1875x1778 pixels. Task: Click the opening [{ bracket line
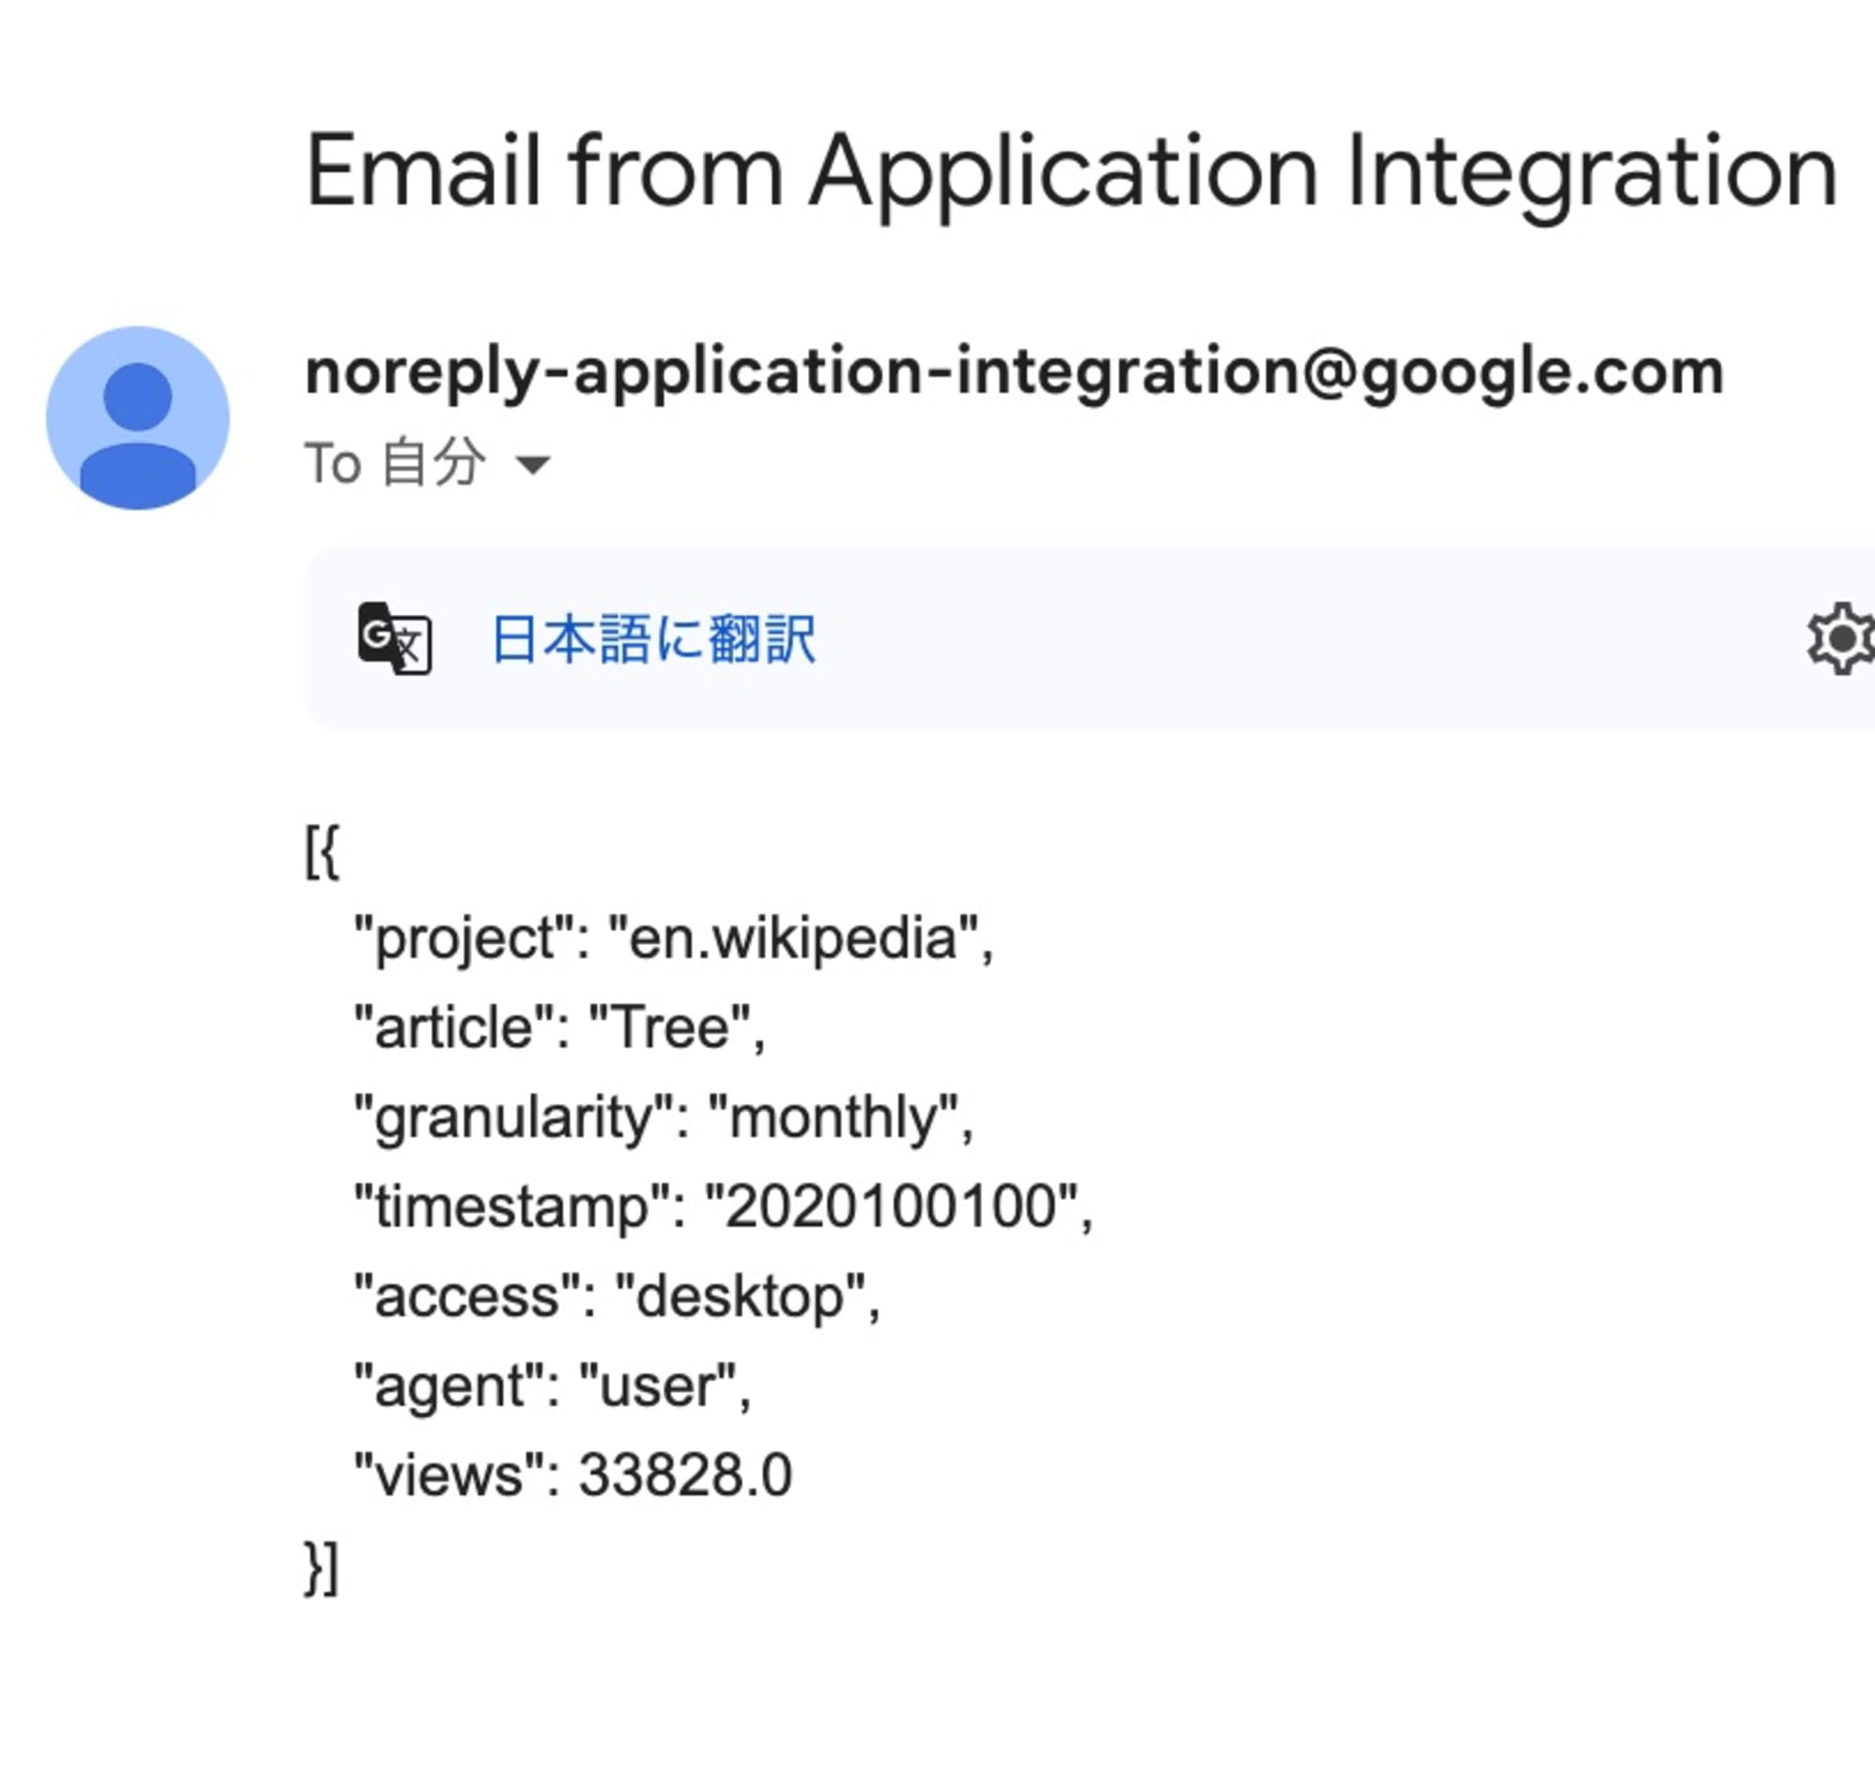322,851
